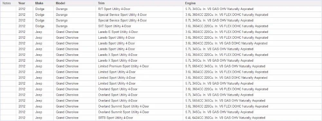Select Special Service trim cell with 3.6L engine
The width and height of the screenshot is (322, 121).
pos(139,15)
